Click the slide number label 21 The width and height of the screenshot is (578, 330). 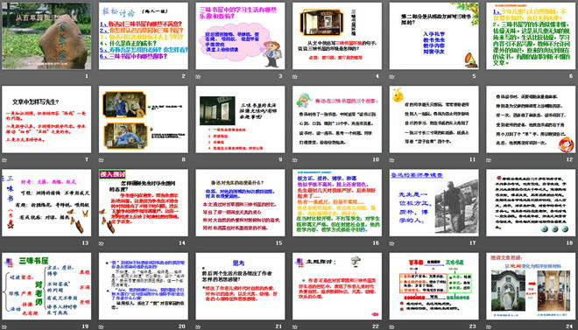coord(278,326)
